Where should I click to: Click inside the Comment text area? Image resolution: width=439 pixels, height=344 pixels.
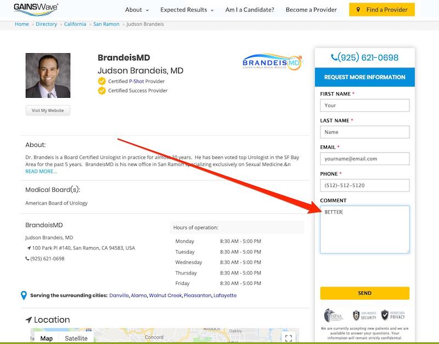[365, 229]
